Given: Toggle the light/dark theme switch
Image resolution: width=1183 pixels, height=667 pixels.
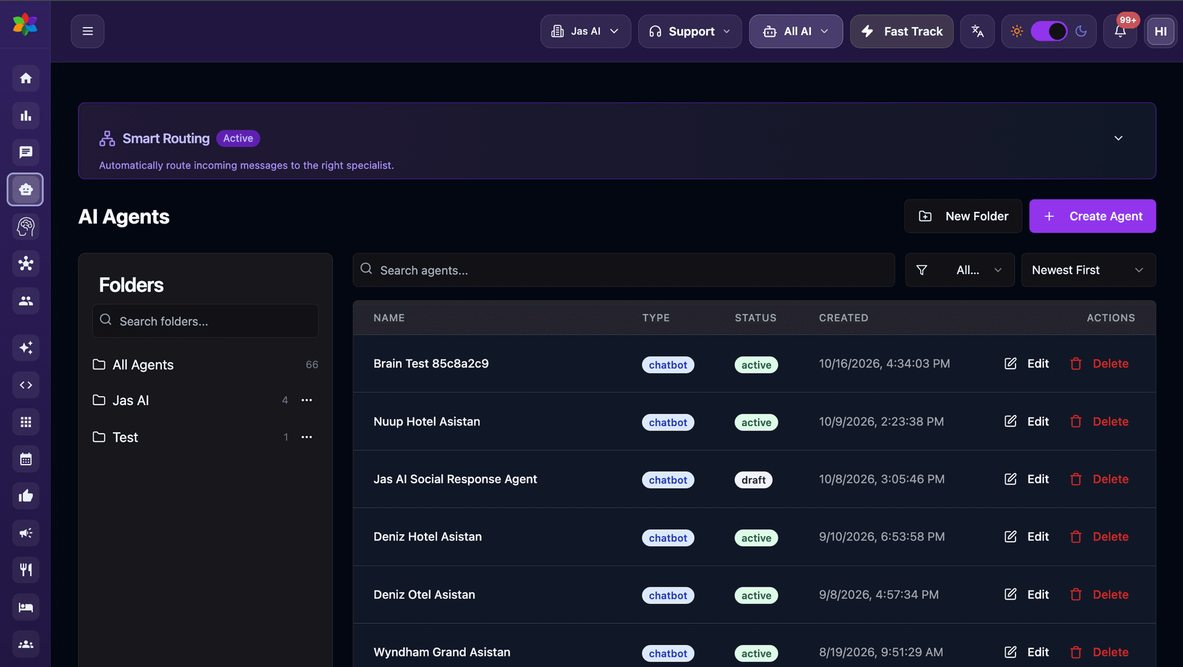Looking at the screenshot, I should coord(1049,31).
